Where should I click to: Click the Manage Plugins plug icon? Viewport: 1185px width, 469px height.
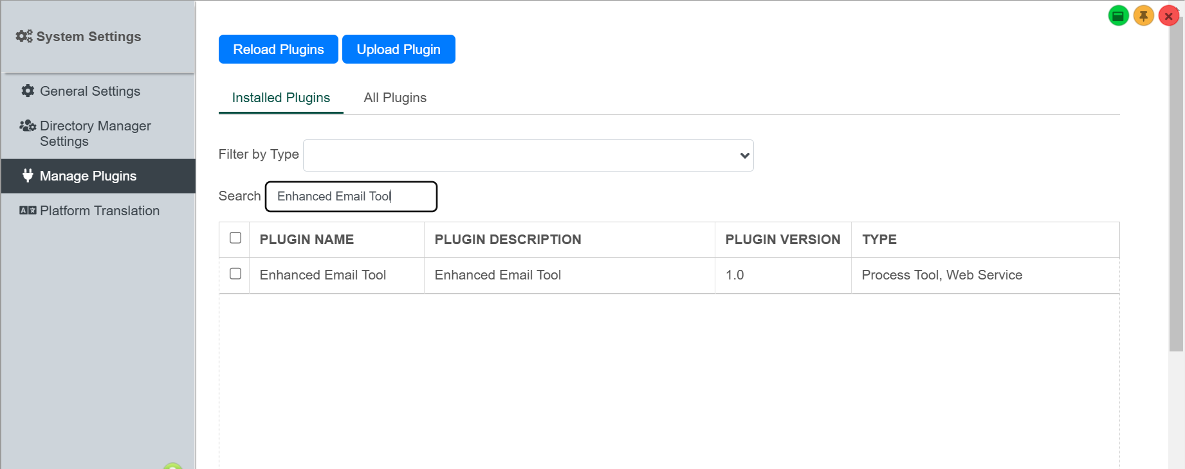(28, 175)
